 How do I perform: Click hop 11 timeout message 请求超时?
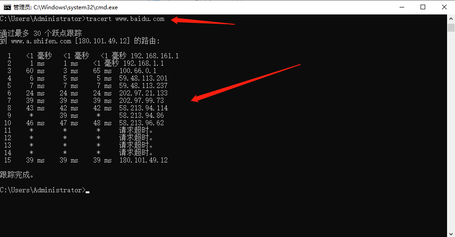tap(136, 130)
